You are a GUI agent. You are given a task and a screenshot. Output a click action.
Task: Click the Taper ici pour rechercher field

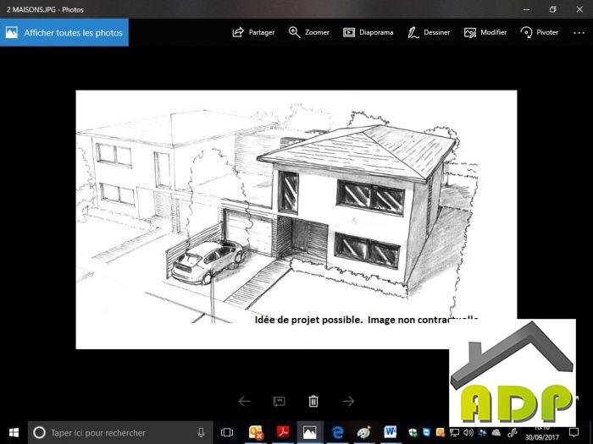[110, 432]
